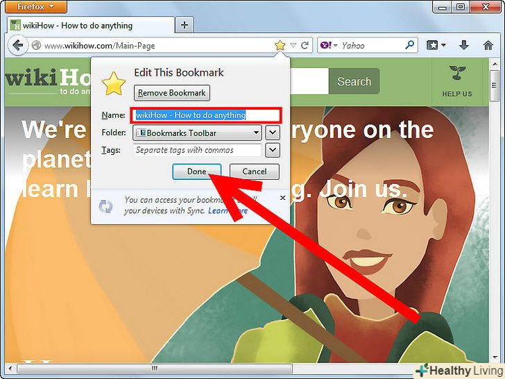The image size is (505, 379).
Task: Go to the home page icon
Action: pos(488,45)
